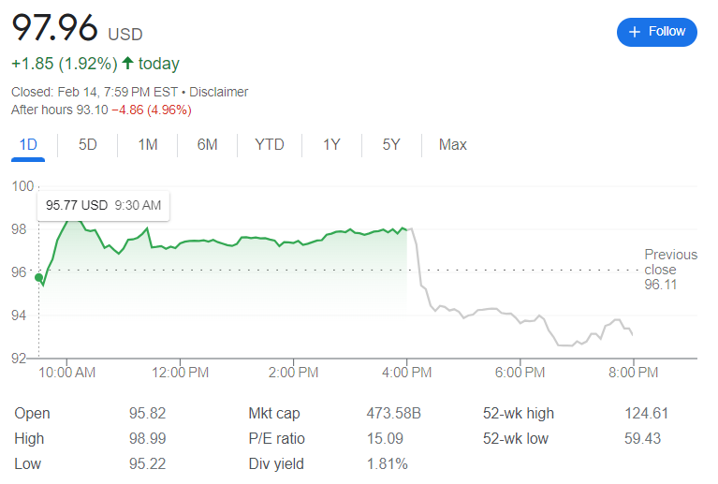This screenshot has width=718, height=484.
Task: Open the 6M chart range
Action: coord(207,145)
